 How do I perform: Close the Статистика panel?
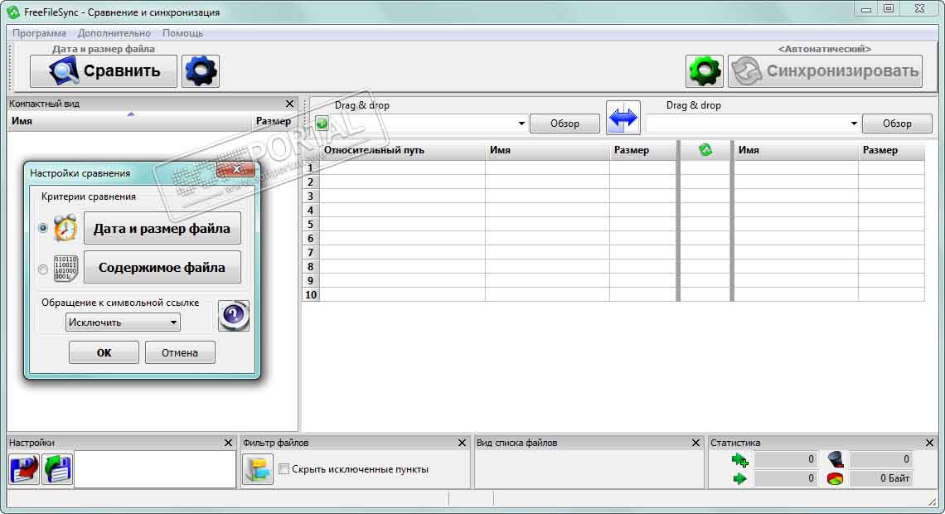(929, 443)
